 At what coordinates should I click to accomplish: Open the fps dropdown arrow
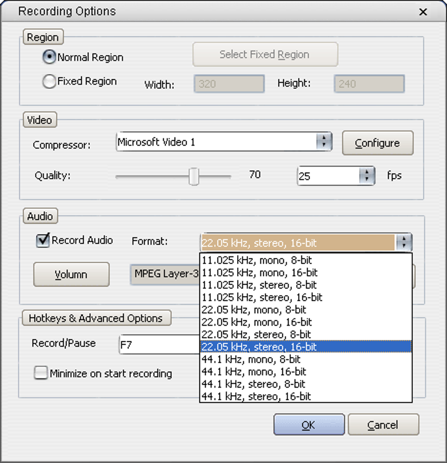(367, 176)
